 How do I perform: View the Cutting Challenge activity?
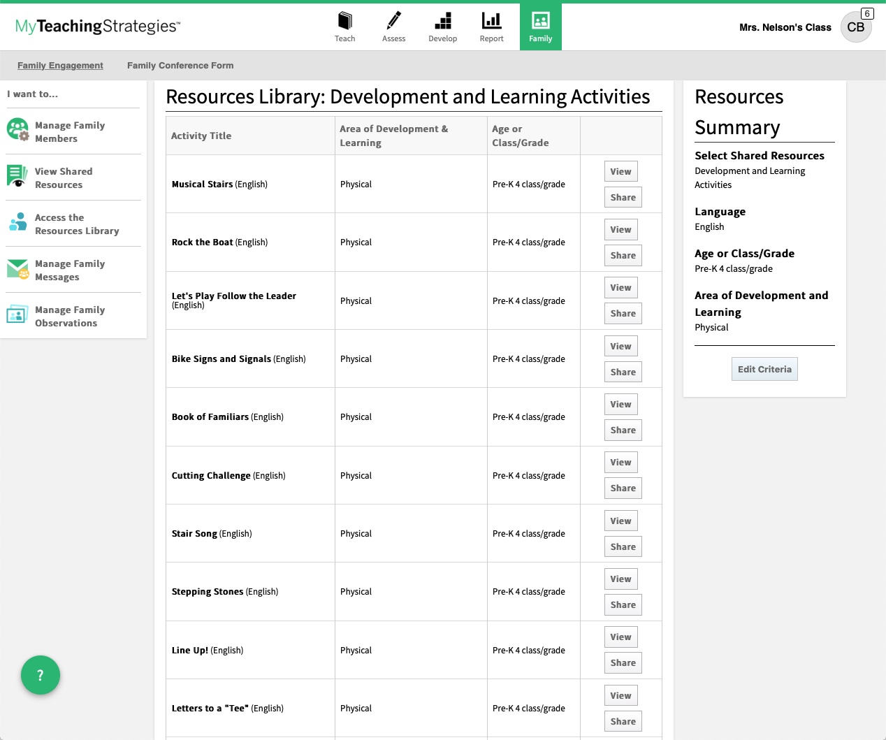click(620, 462)
